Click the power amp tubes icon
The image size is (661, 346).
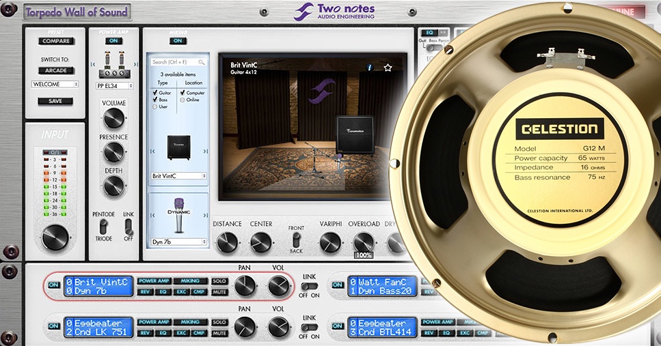click(x=114, y=63)
